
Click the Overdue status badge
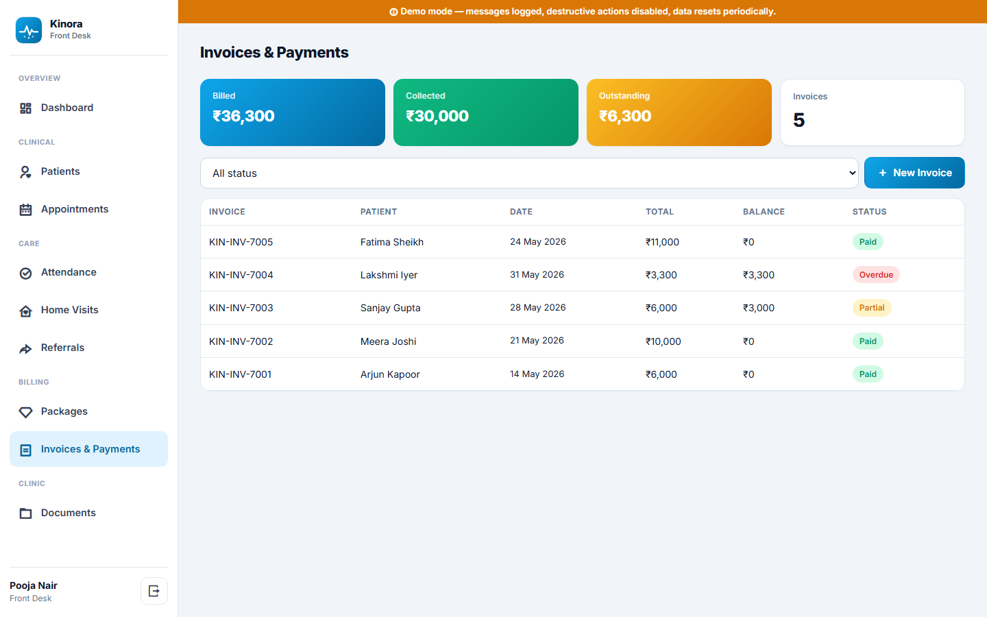(x=876, y=275)
